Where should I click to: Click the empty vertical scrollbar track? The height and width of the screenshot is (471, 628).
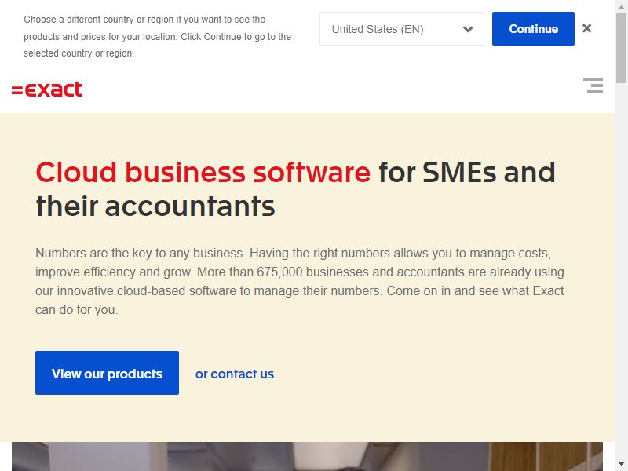(x=621, y=272)
